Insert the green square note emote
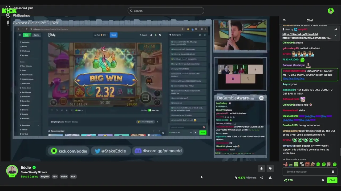 296,164
